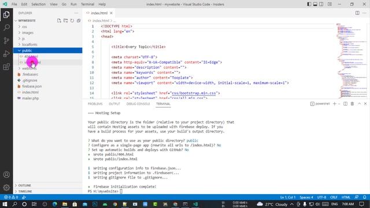The height and width of the screenshot is (208, 370).
Task: Open editor more actions ellipsis
Action: point(364,13)
